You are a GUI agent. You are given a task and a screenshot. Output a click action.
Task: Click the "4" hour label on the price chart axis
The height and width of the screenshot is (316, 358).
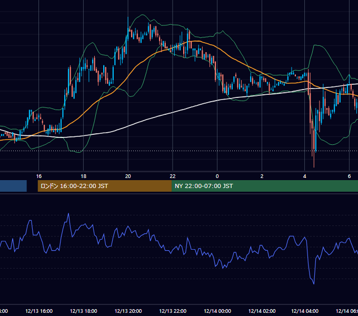[305, 176]
